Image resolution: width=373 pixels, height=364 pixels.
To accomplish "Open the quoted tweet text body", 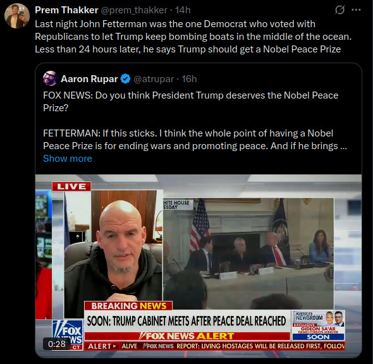I will (195, 121).
